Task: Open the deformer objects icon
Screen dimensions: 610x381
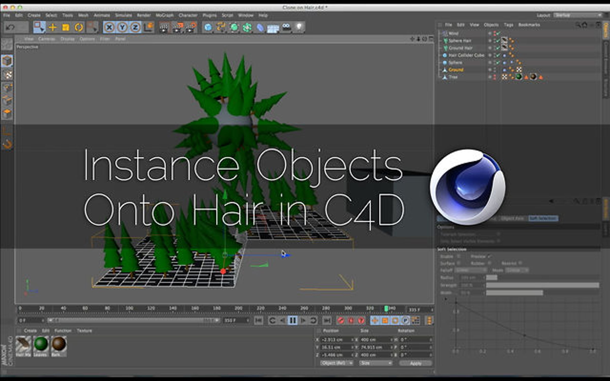Action: pos(260,27)
